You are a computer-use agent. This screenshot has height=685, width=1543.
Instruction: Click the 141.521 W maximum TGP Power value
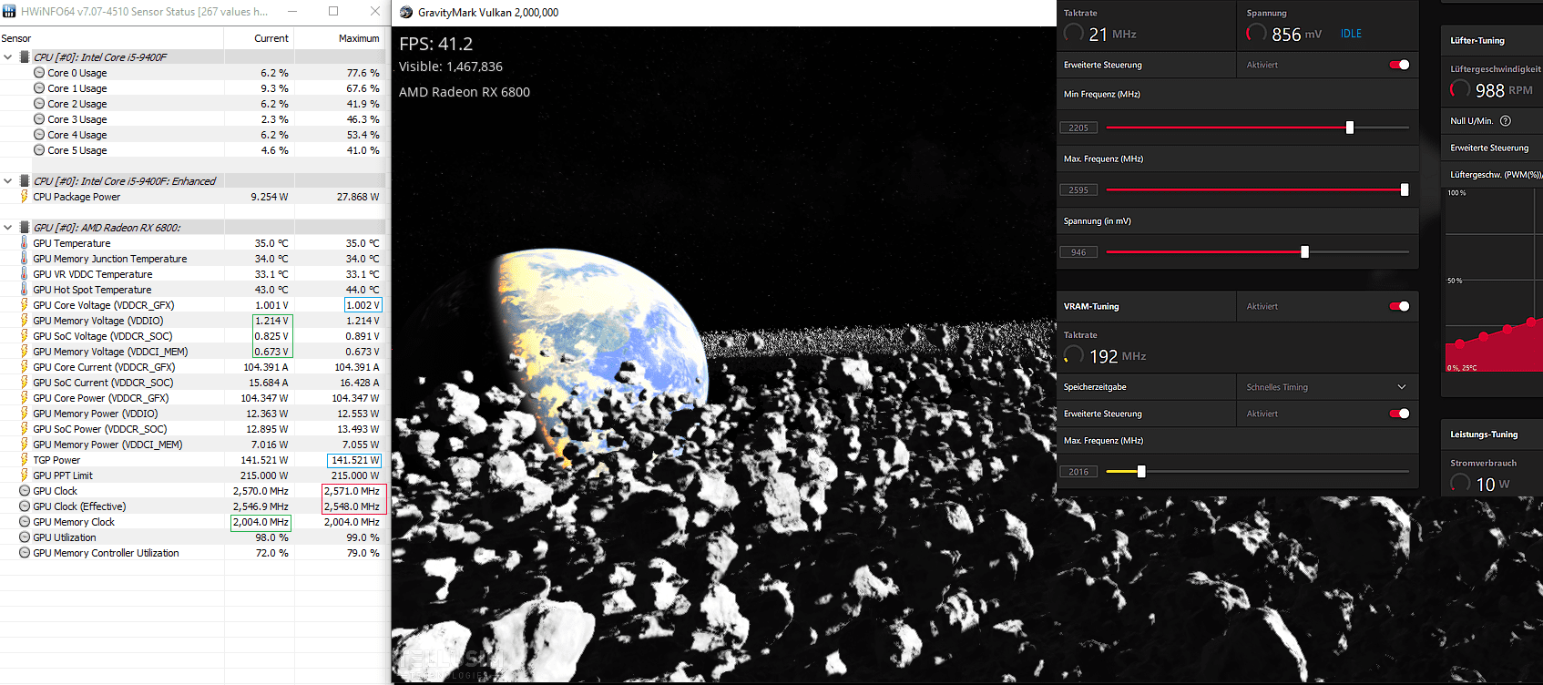click(x=354, y=460)
